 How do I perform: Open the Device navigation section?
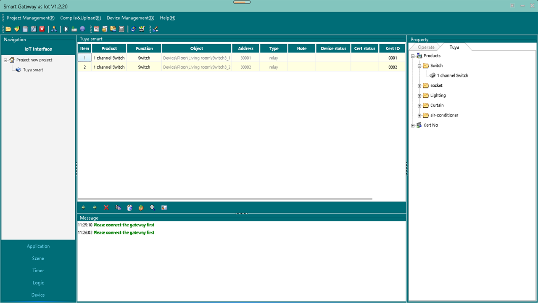click(38, 295)
